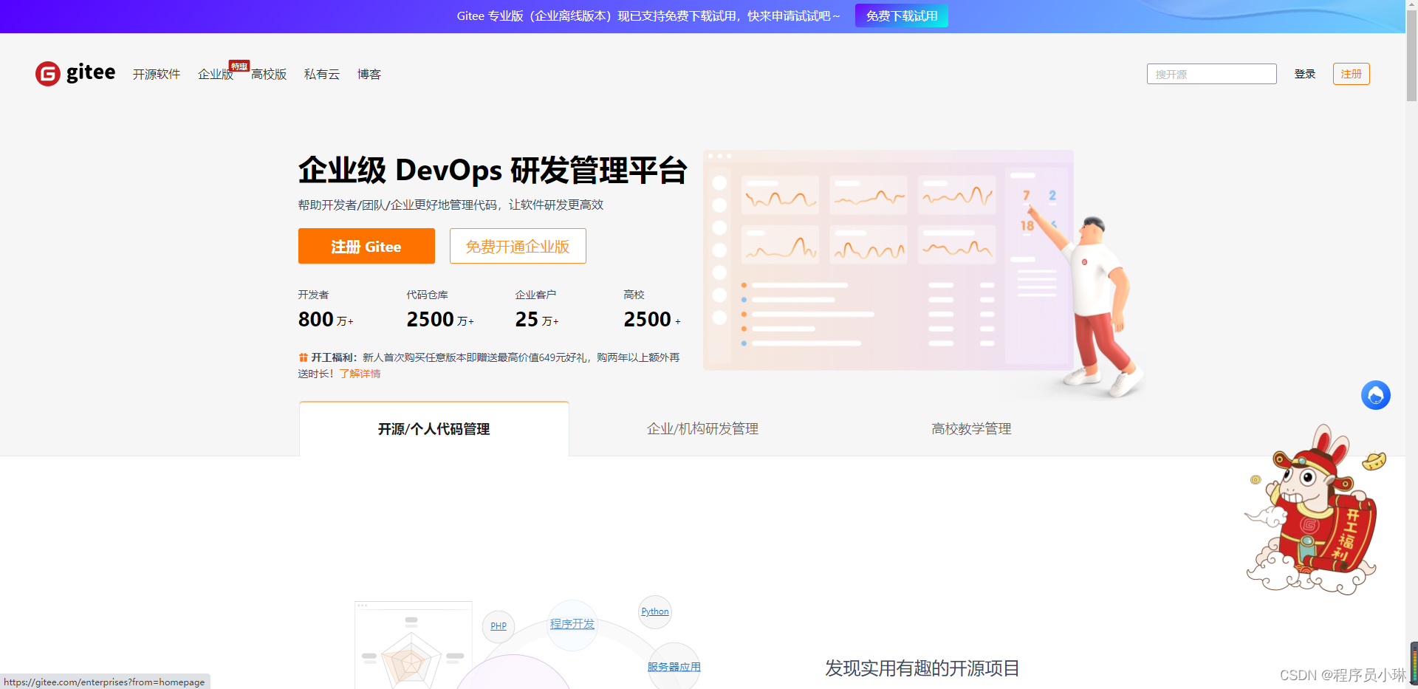Image resolution: width=1418 pixels, height=689 pixels.
Task: Open the blue floating chat assistant icon
Action: click(1375, 395)
